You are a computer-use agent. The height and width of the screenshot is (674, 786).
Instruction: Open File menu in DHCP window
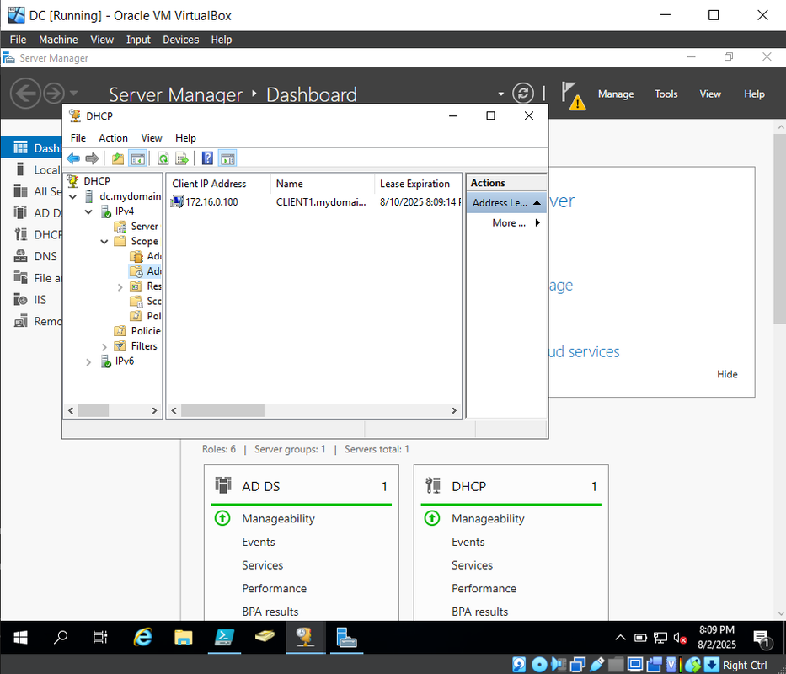coord(78,138)
